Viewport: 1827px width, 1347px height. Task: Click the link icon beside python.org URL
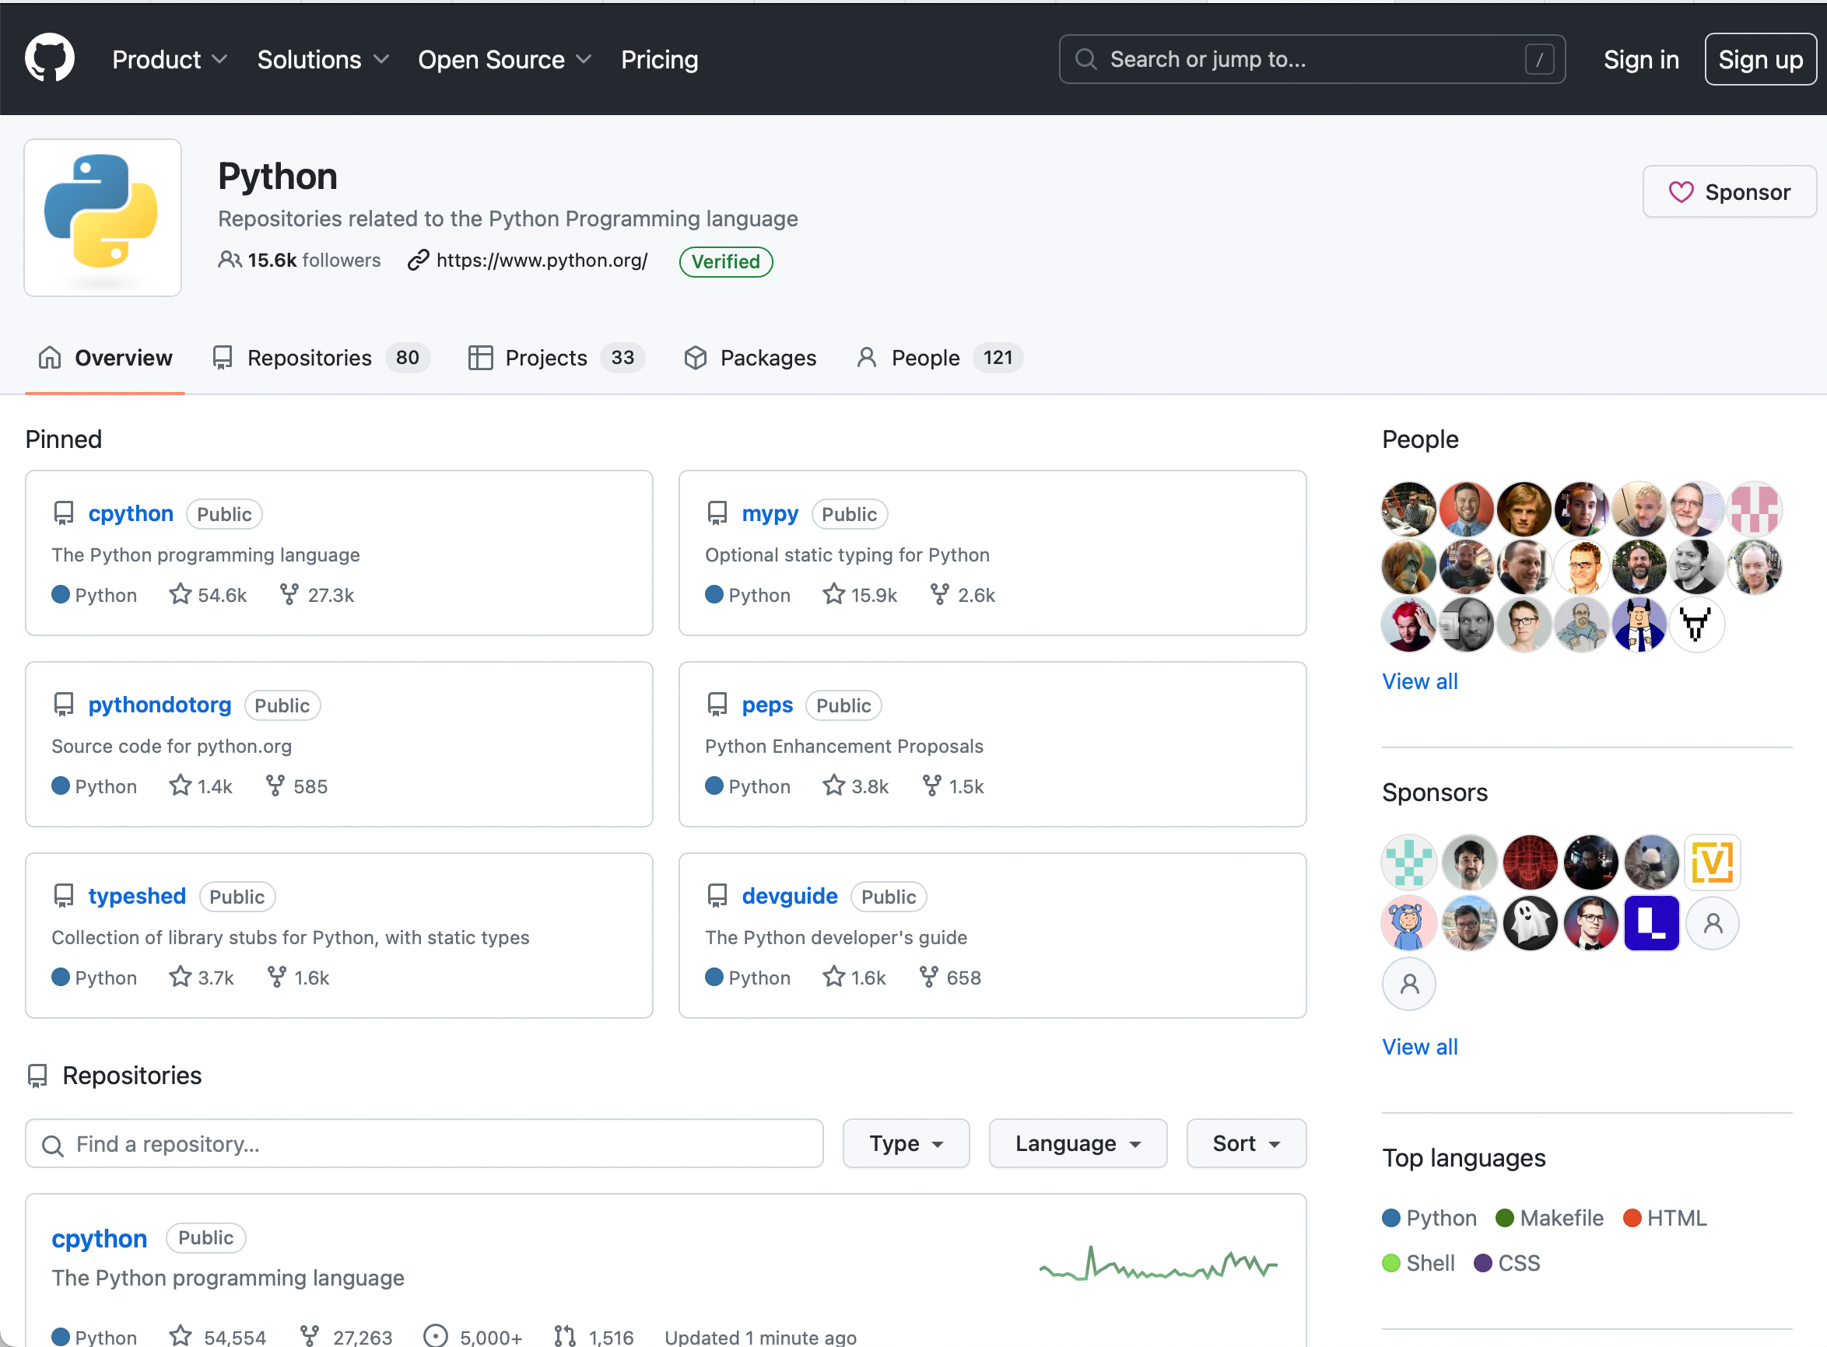point(419,259)
